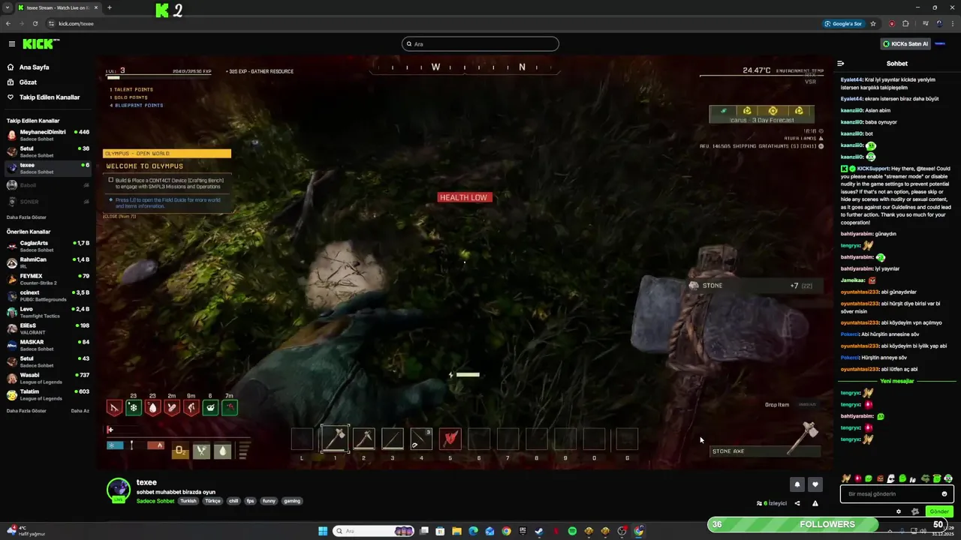This screenshot has height=540, width=961.
Task: Open ccinext PUBG channel
Action: 48,295
